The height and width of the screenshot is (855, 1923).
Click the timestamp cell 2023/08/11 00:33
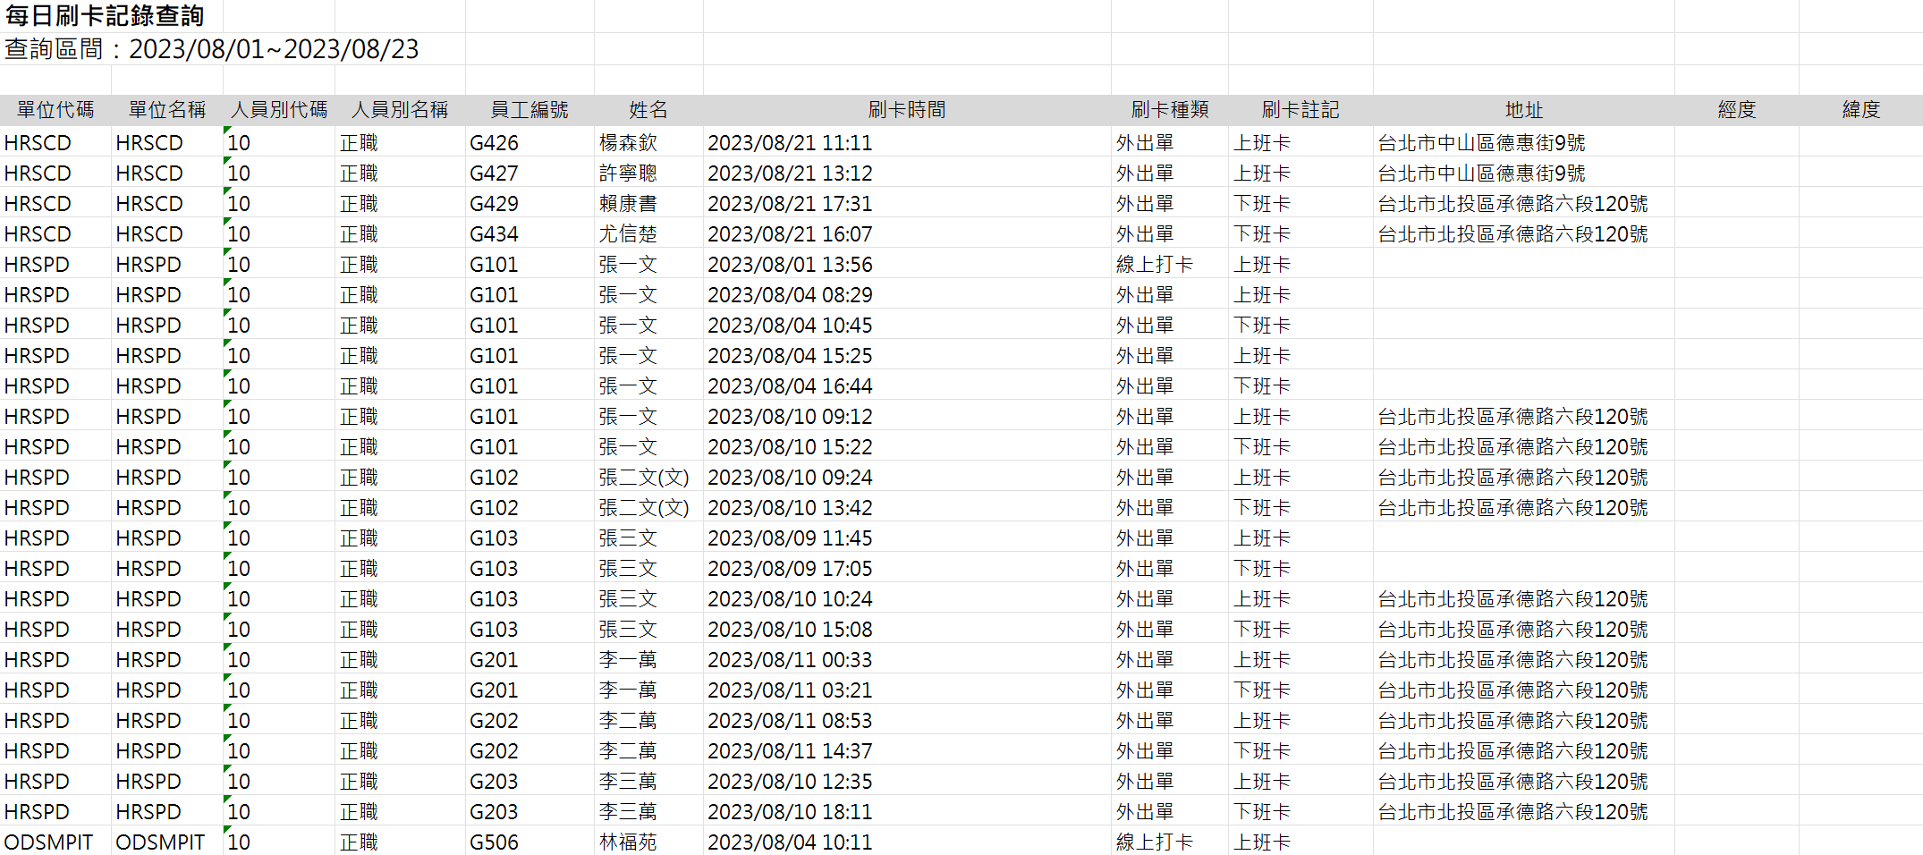point(790,660)
